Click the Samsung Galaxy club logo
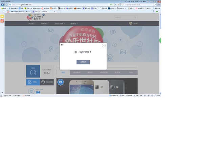The image size is (220, 161). (36, 17)
